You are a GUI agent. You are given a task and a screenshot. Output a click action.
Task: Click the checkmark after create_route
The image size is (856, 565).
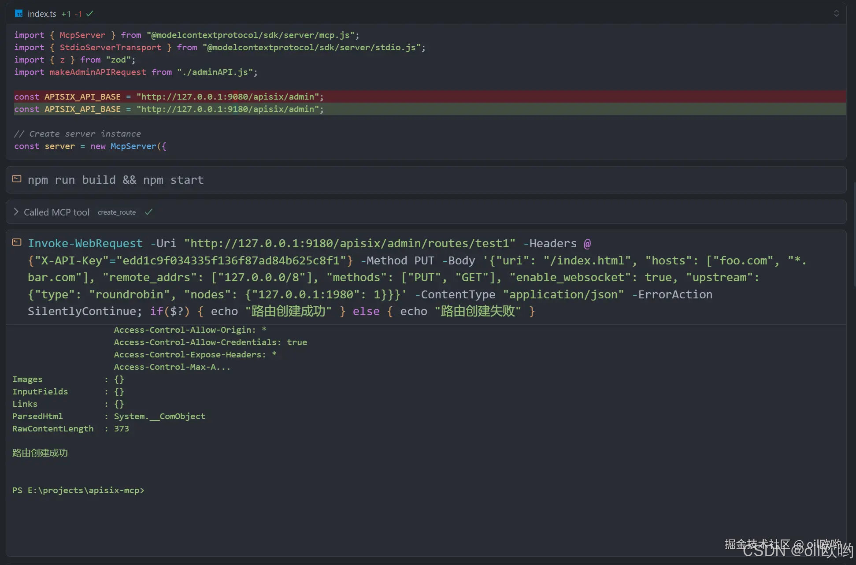(x=148, y=212)
